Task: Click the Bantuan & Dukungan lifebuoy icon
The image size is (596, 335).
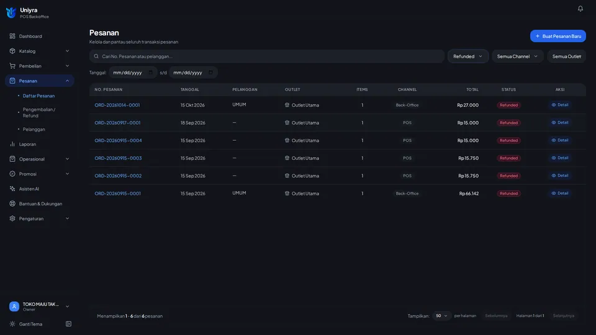Action: tap(12, 203)
